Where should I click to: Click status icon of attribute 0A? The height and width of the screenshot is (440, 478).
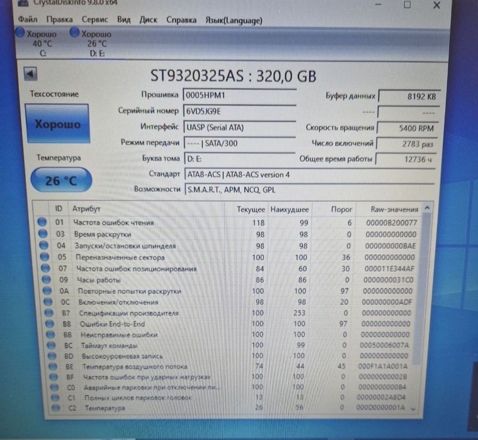tap(47, 290)
